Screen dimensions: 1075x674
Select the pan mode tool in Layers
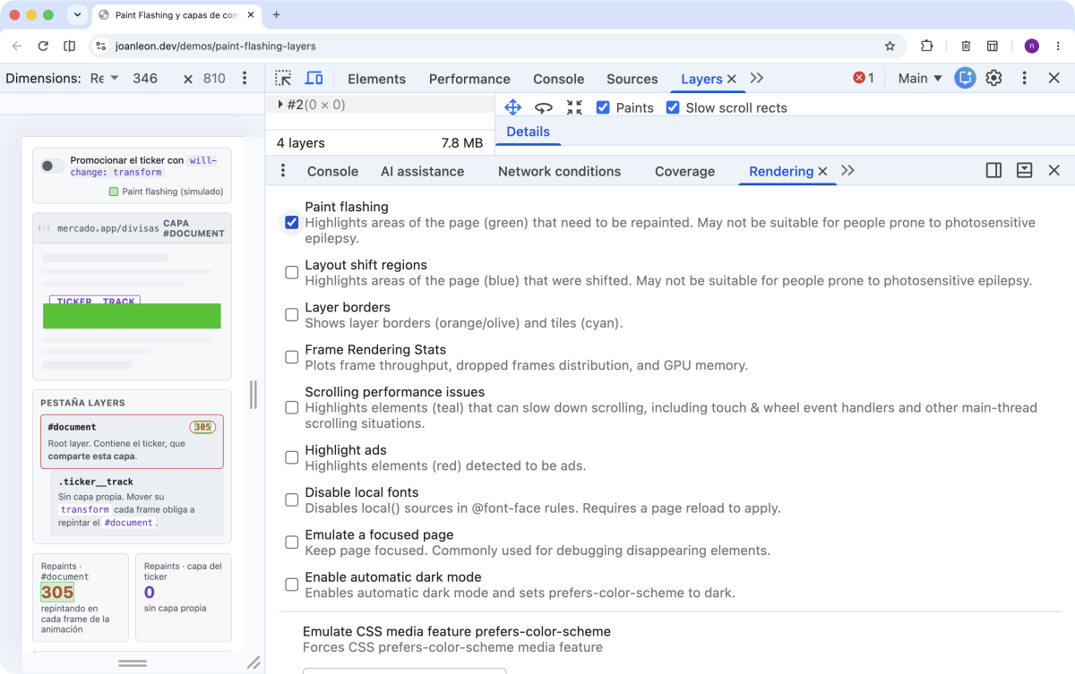(512, 107)
